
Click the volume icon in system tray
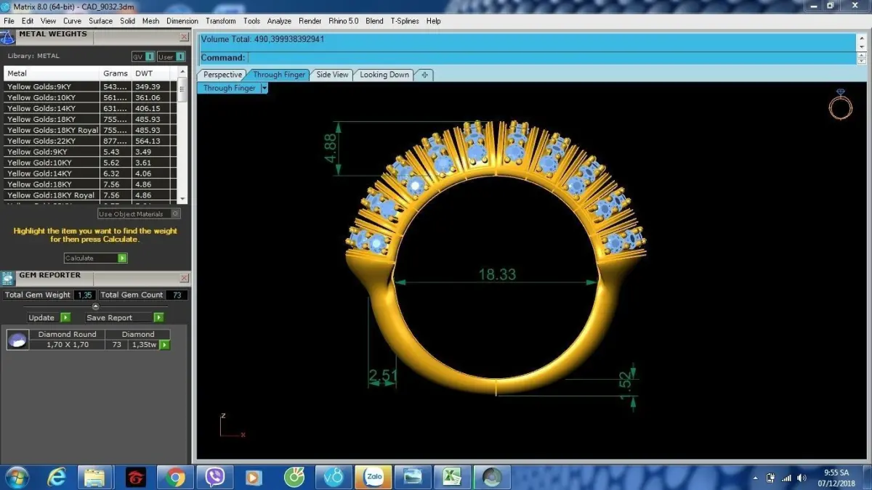point(802,478)
